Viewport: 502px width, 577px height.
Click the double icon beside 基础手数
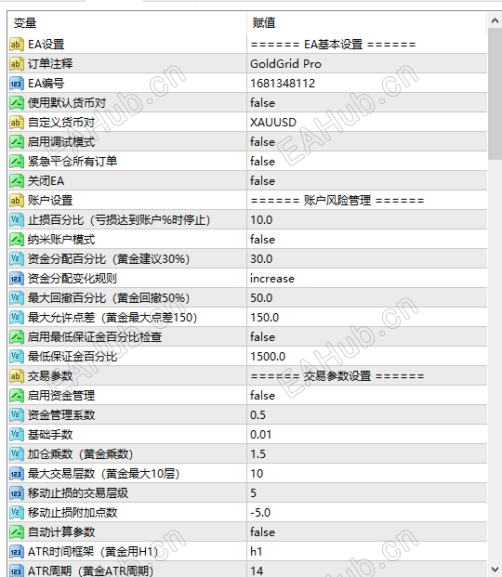click(16, 435)
